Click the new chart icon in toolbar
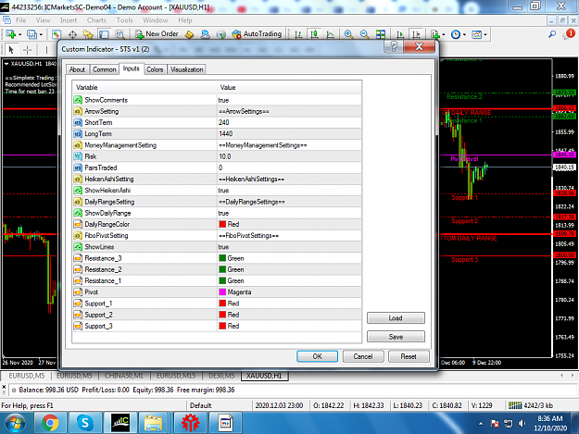Image resolution: width=579 pixels, height=434 pixels. 11,34
